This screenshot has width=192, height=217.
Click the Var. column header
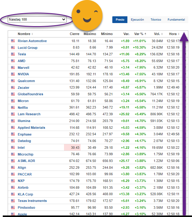point(126,34)
